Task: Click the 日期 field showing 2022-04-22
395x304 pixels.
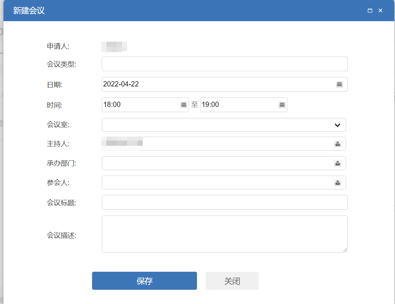Action: click(x=225, y=84)
